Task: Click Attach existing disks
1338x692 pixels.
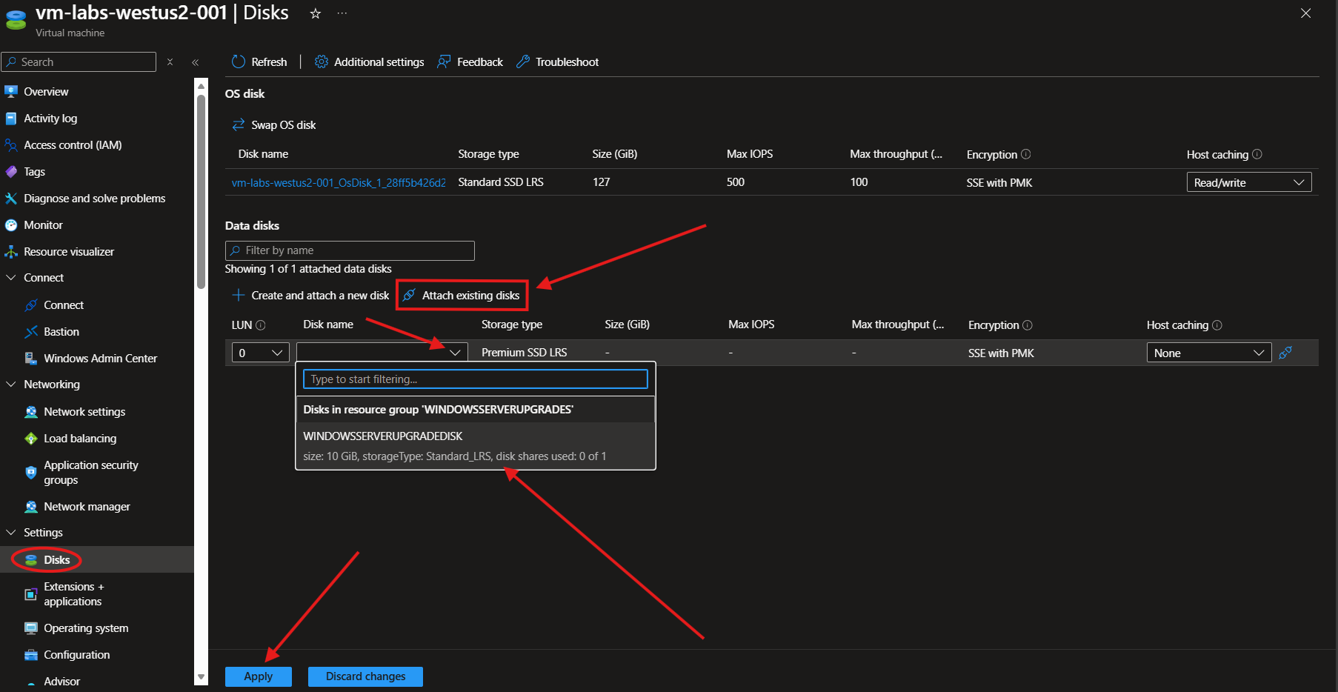Action: point(462,296)
